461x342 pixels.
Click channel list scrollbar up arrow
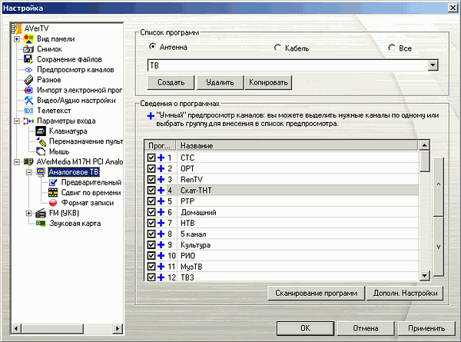click(424, 145)
